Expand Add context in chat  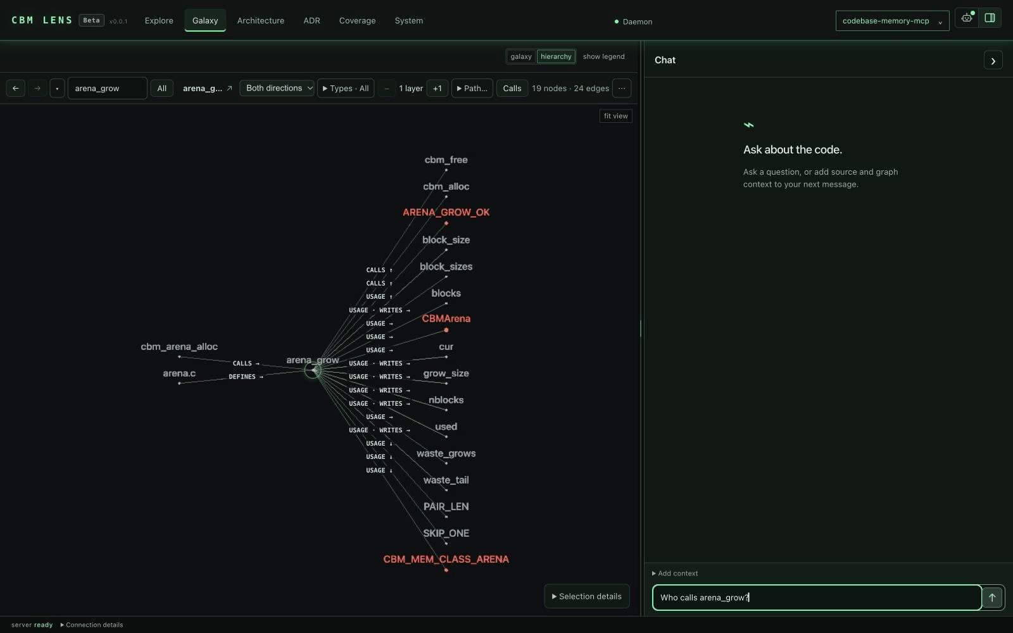click(675, 573)
